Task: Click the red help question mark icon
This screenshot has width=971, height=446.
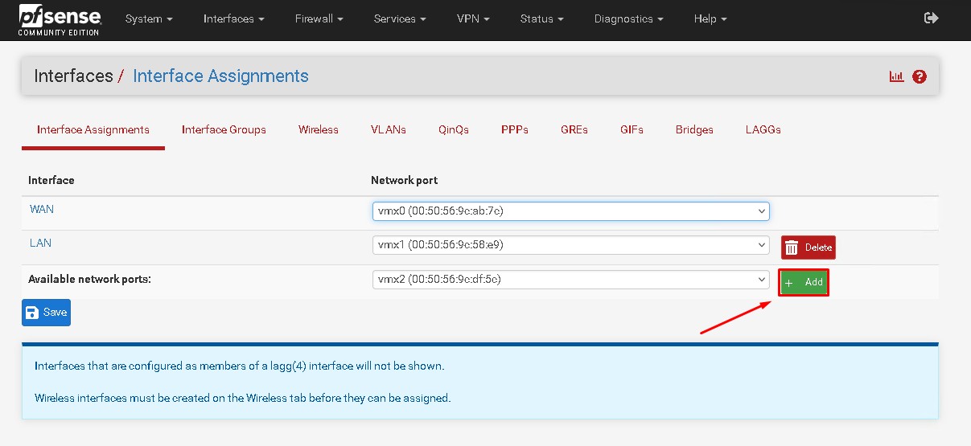Action: pos(920,76)
